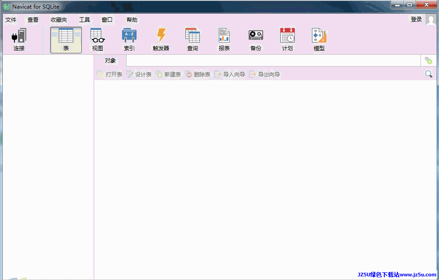
Task: Minimize the Navicat for SQLite window
Action: click(397, 5)
